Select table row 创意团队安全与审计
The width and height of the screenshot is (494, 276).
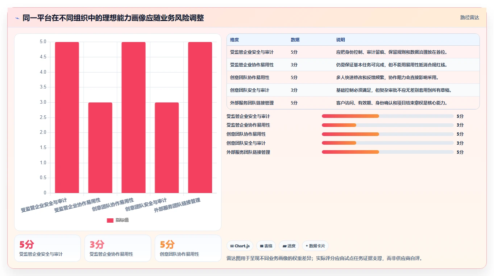click(x=353, y=90)
